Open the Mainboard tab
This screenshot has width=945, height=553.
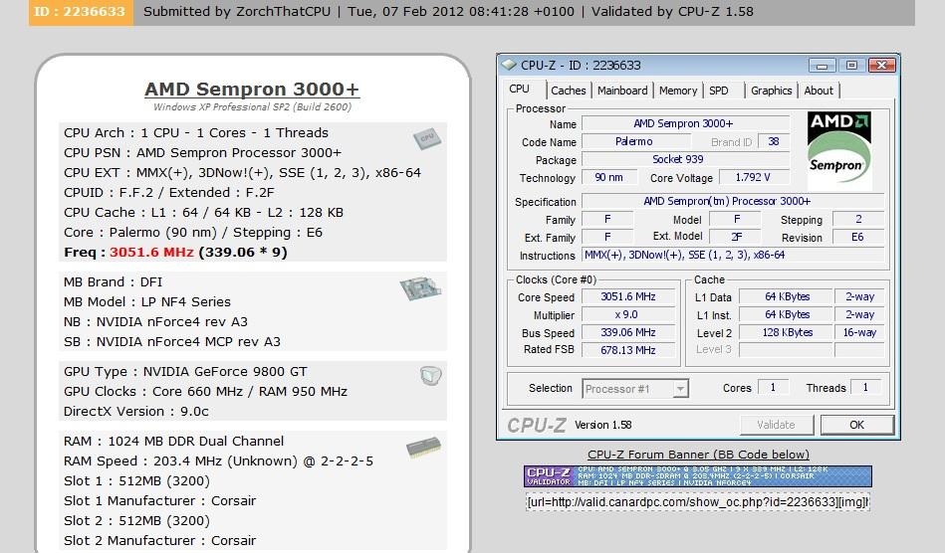(622, 91)
